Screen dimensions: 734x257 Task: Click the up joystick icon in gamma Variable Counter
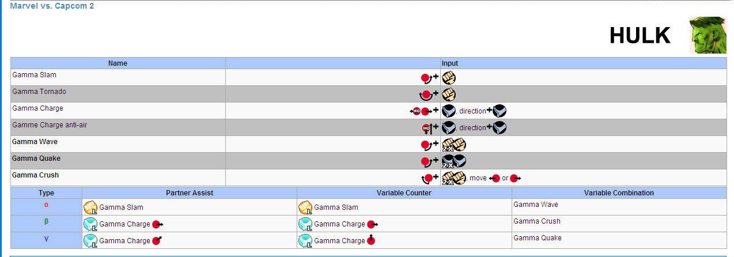[371, 240]
